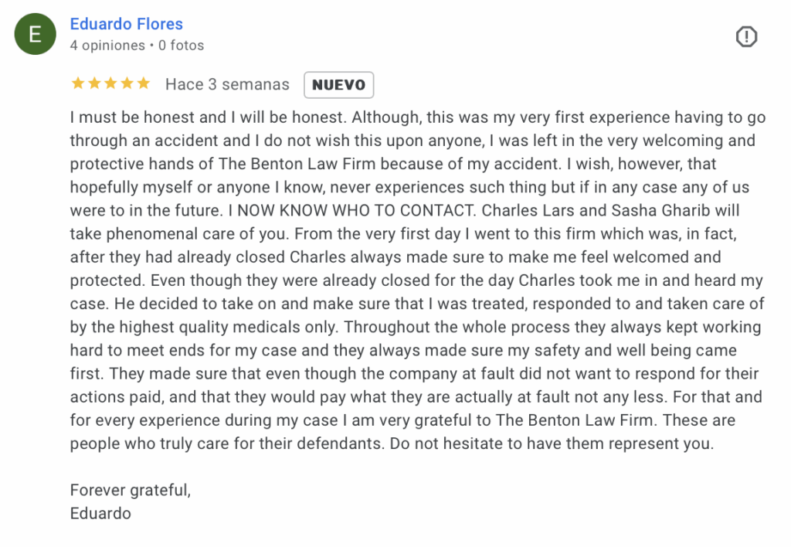Click the fourth rating star
Image resolution: width=791 pixels, height=547 pixels.
click(x=127, y=83)
